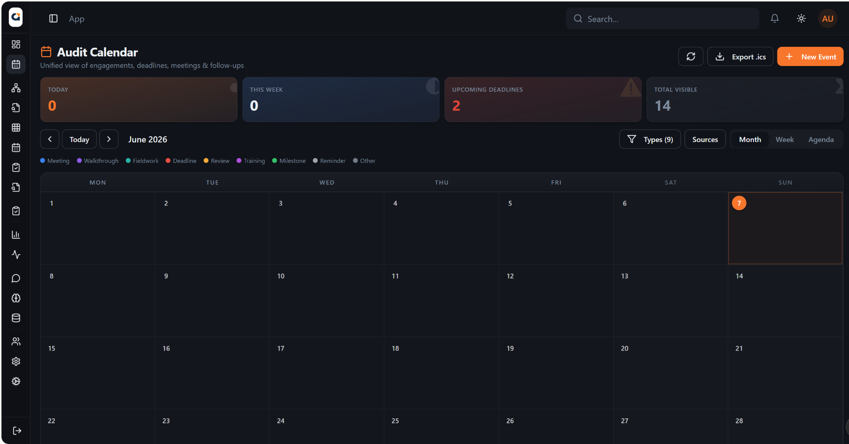The image size is (849, 444).
Task: Click the search magnifier icon
Action: [578, 19]
